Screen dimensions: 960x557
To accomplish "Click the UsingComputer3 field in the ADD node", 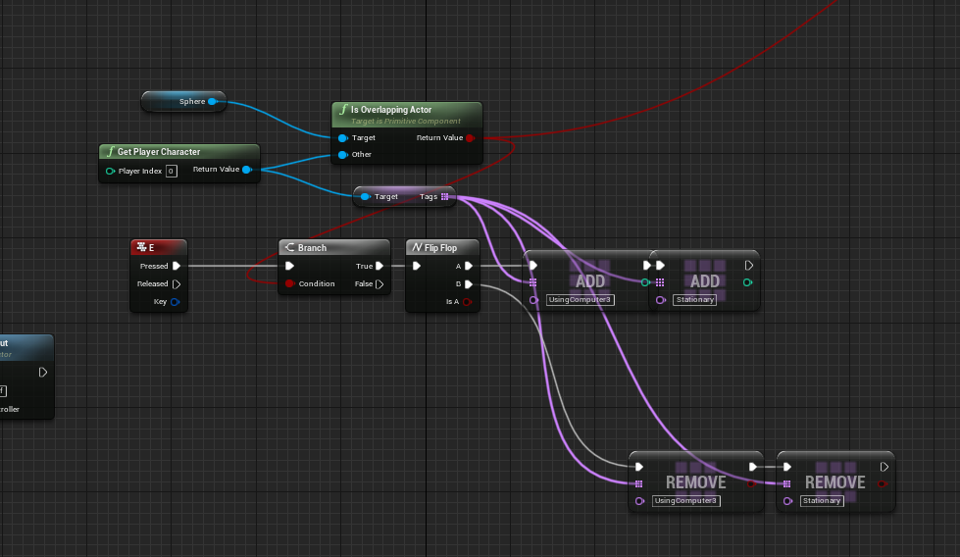I will [x=580, y=299].
